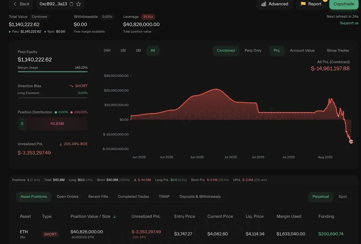Click the SHORT direction trend icon
Screen dimensions: 361x244
coord(71,86)
